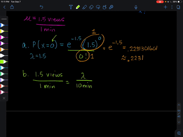183x137 pixels.
Task: Tap the microphone record icon
Action: click(136, 7)
